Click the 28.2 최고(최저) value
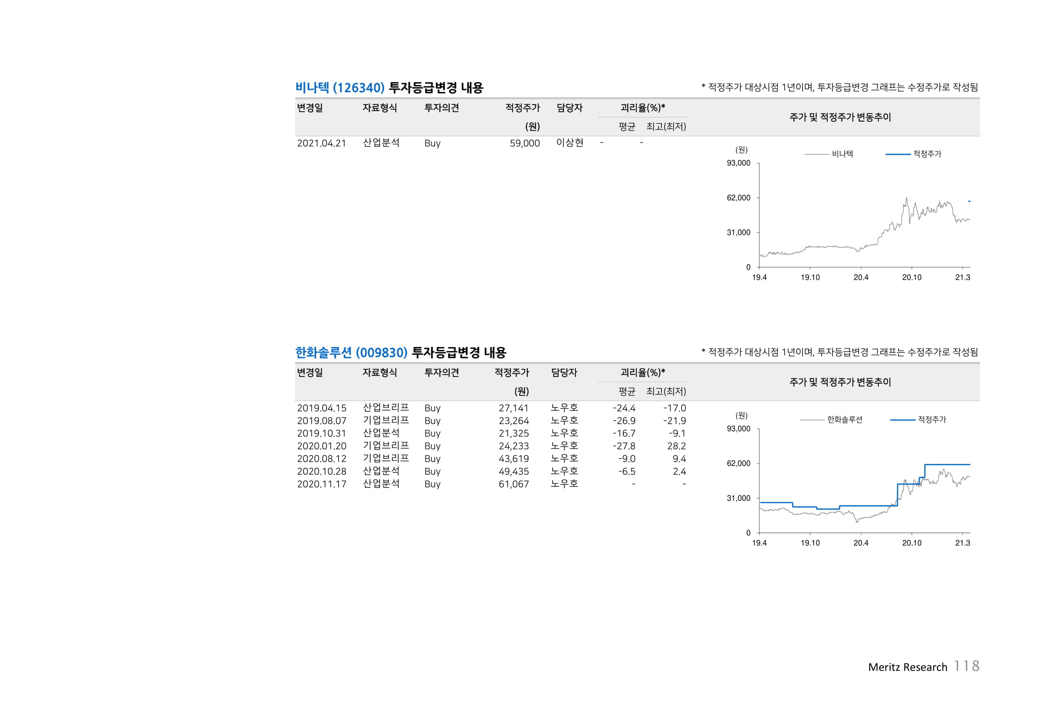This screenshot has height=725, width=1047. 676,446
